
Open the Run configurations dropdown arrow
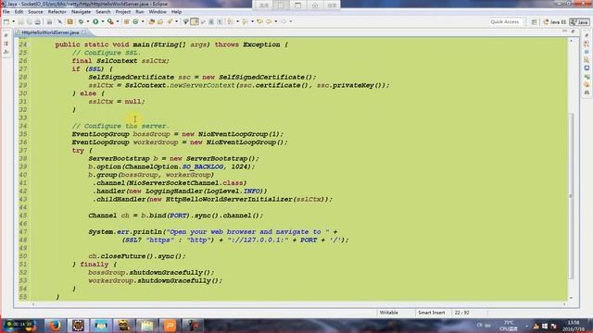[102, 22]
